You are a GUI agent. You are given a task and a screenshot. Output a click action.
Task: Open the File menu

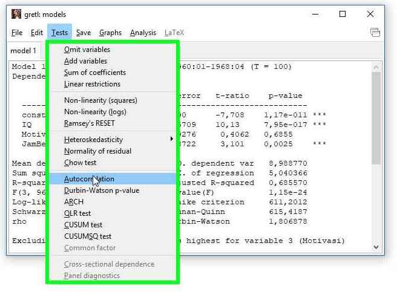point(17,33)
